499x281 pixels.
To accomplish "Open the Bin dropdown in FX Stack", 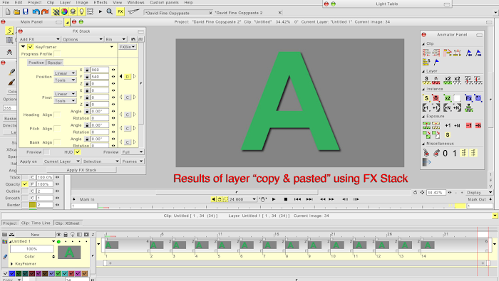I will [x=115, y=39].
